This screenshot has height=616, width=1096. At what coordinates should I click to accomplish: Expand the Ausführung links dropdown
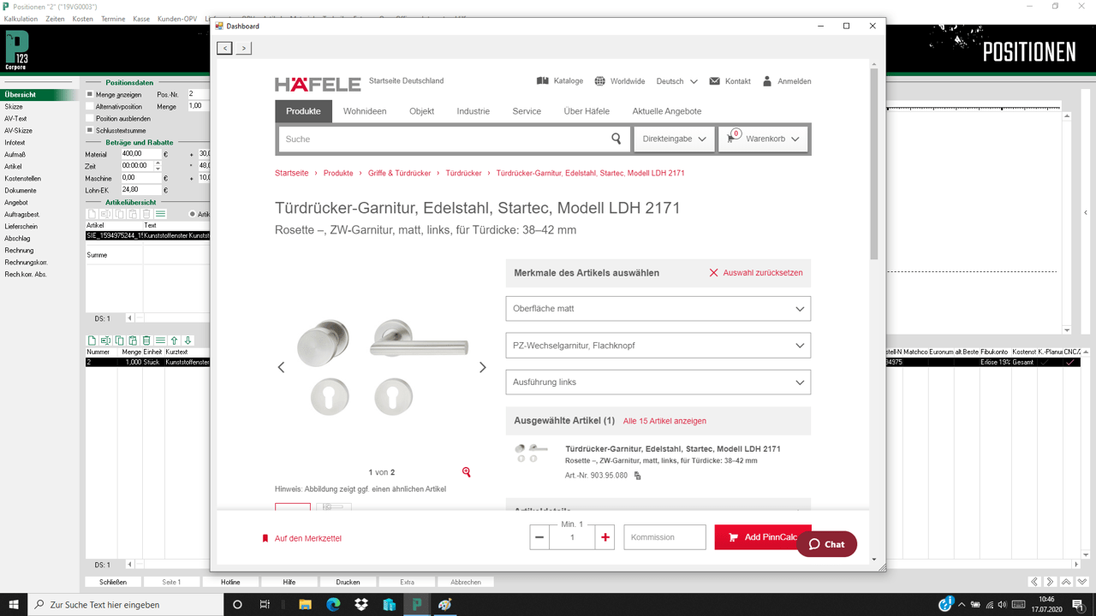(x=658, y=382)
